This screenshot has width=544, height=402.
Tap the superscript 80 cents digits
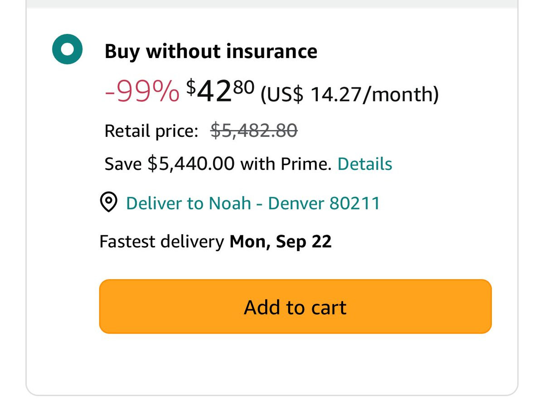(x=245, y=85)
